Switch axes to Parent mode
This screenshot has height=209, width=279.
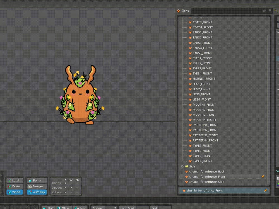pos(15,186)
